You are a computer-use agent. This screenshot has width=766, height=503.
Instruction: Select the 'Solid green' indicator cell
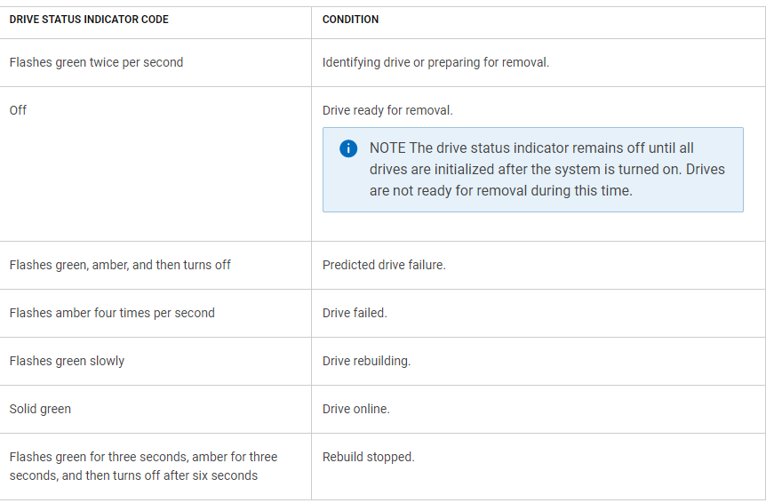(x=40, y=409)
